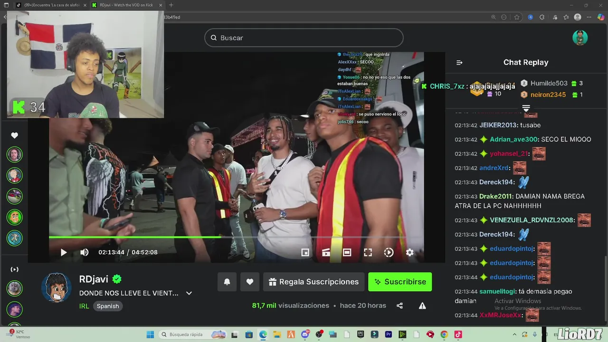This screenshot has height=342, width=608.
Task: Open miniplayer (picture-in-picture) mode
Action: (305, 253)
